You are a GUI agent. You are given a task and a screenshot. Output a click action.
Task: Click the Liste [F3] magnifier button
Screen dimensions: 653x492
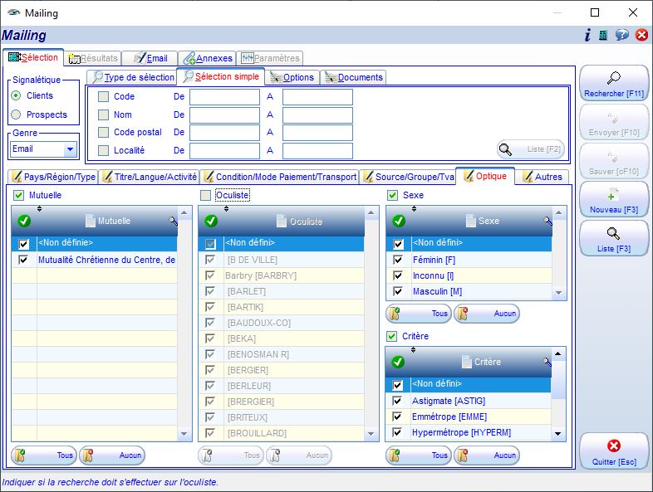[x=614, y=238]
